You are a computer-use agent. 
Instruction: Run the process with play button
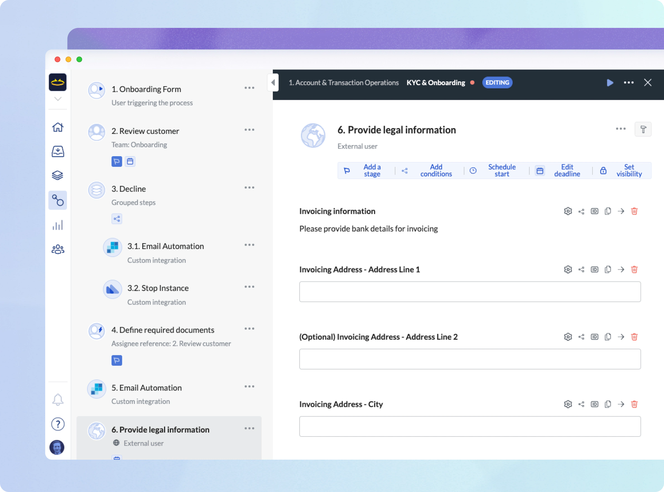coord(610,83)
